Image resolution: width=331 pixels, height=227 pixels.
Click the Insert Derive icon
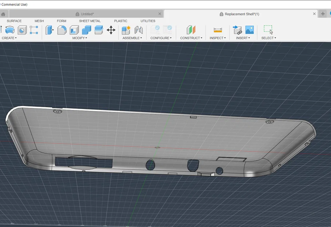pos(237,30)
